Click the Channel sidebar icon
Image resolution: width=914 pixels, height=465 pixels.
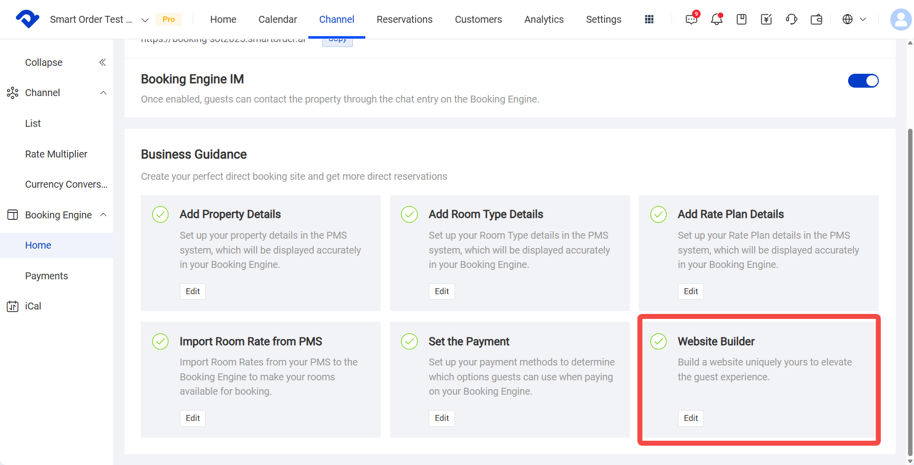coord(12,93)
